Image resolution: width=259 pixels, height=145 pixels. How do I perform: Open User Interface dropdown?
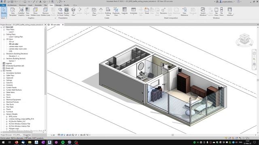click(230, 12)
